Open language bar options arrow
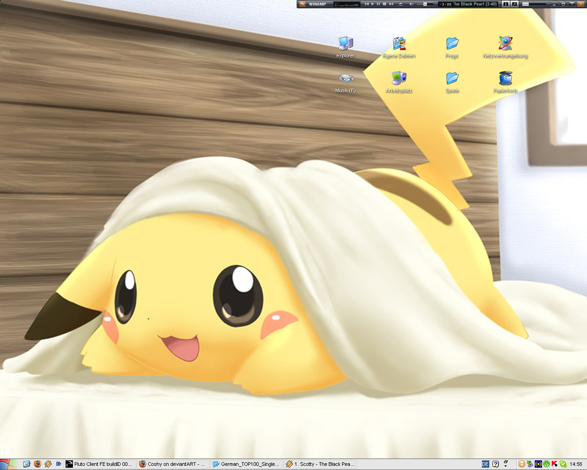Image resolution: width=587 pixels, height=470 pixels. point(505,466)
